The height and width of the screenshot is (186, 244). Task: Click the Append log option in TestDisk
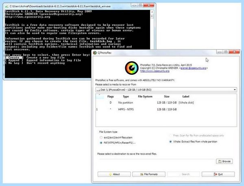14,60
